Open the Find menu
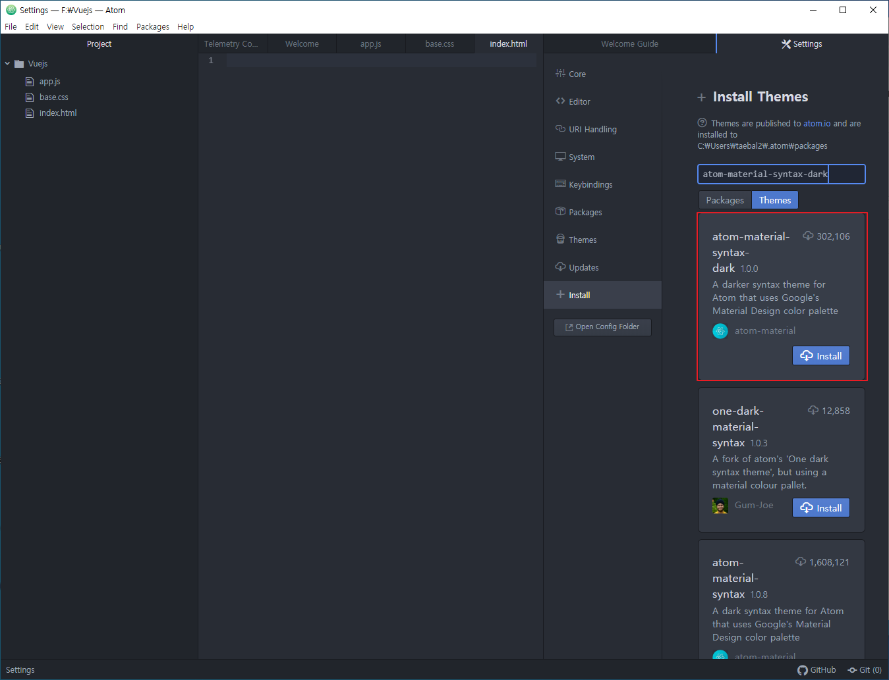Viewport: 889px width, 680px height. coord(120,27)
